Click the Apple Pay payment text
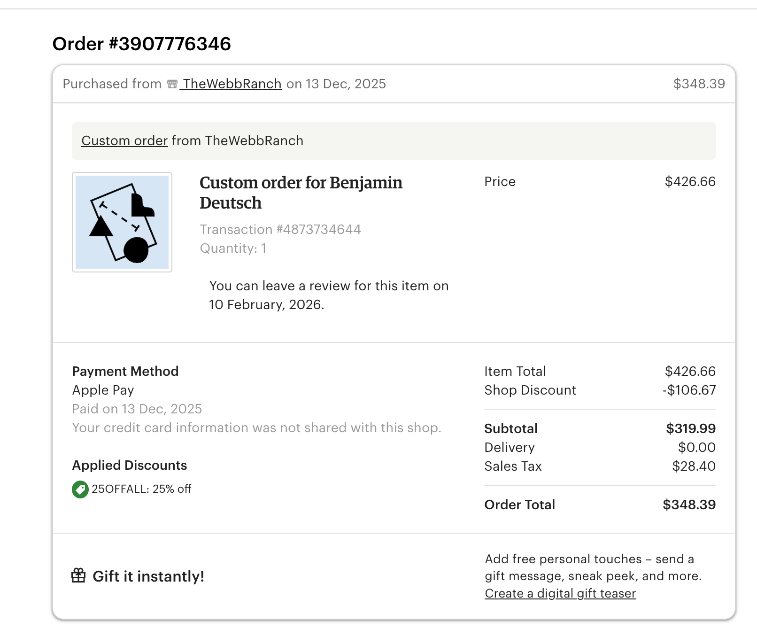This screenshot has height=637, width=757. 103,390
